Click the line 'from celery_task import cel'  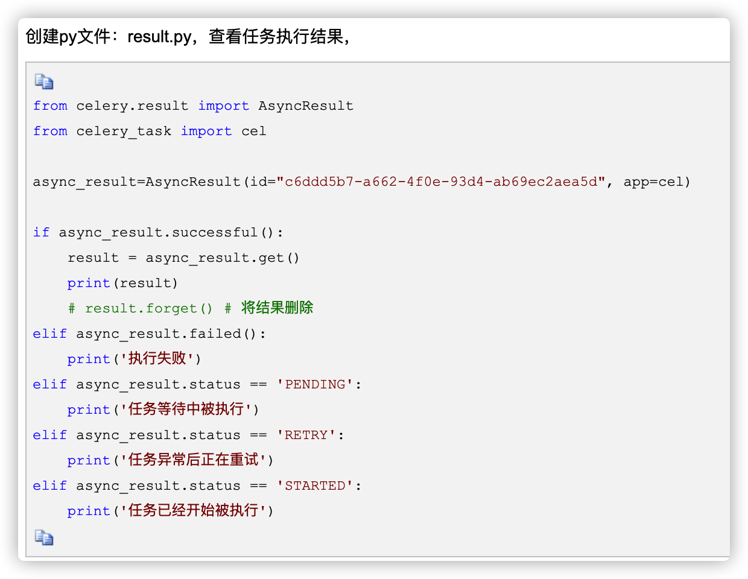click(150, 131)
